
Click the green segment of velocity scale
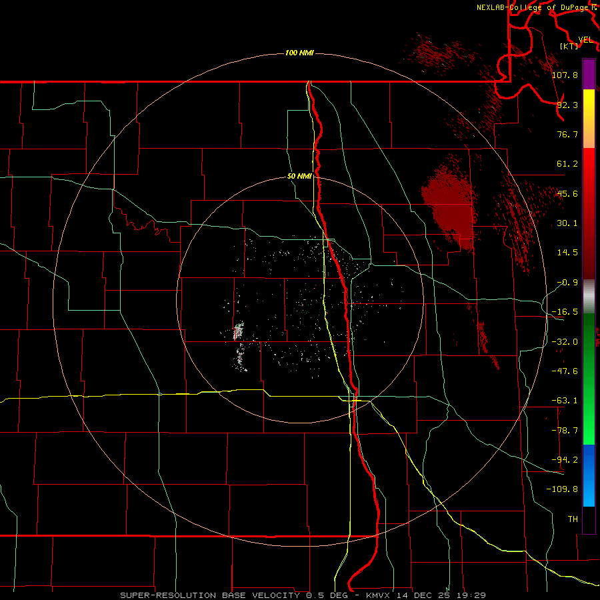[589, 379]
